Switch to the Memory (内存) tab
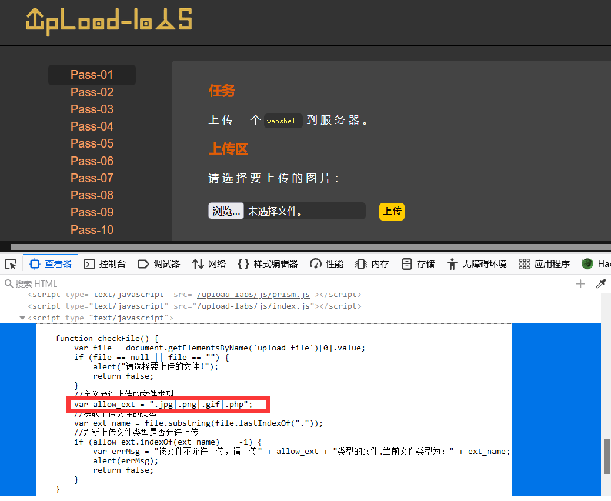The image size is (611, 501). (x=372, y=264)
